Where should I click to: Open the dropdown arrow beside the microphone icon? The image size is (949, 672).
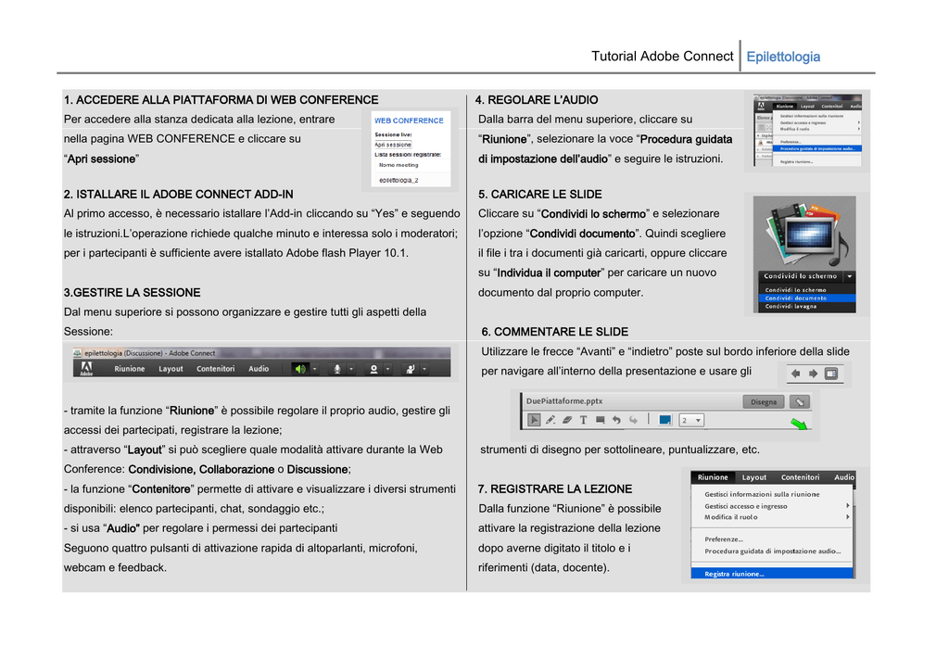pyautogui.click(x=351, y=369)
